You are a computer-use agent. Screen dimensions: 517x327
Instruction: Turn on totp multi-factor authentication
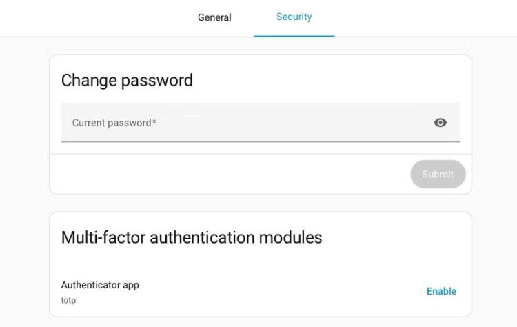[x=441, y=291]
